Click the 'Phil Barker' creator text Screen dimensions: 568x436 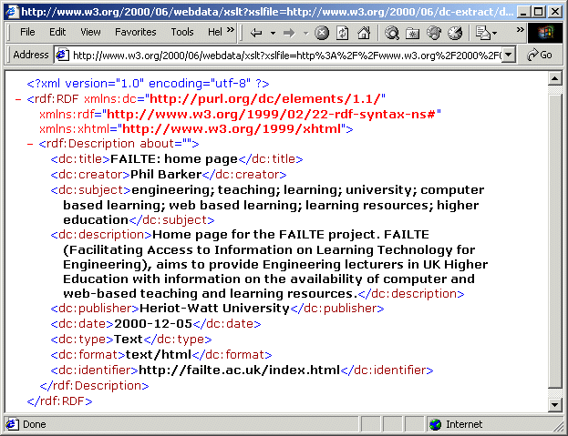[166, 175]
